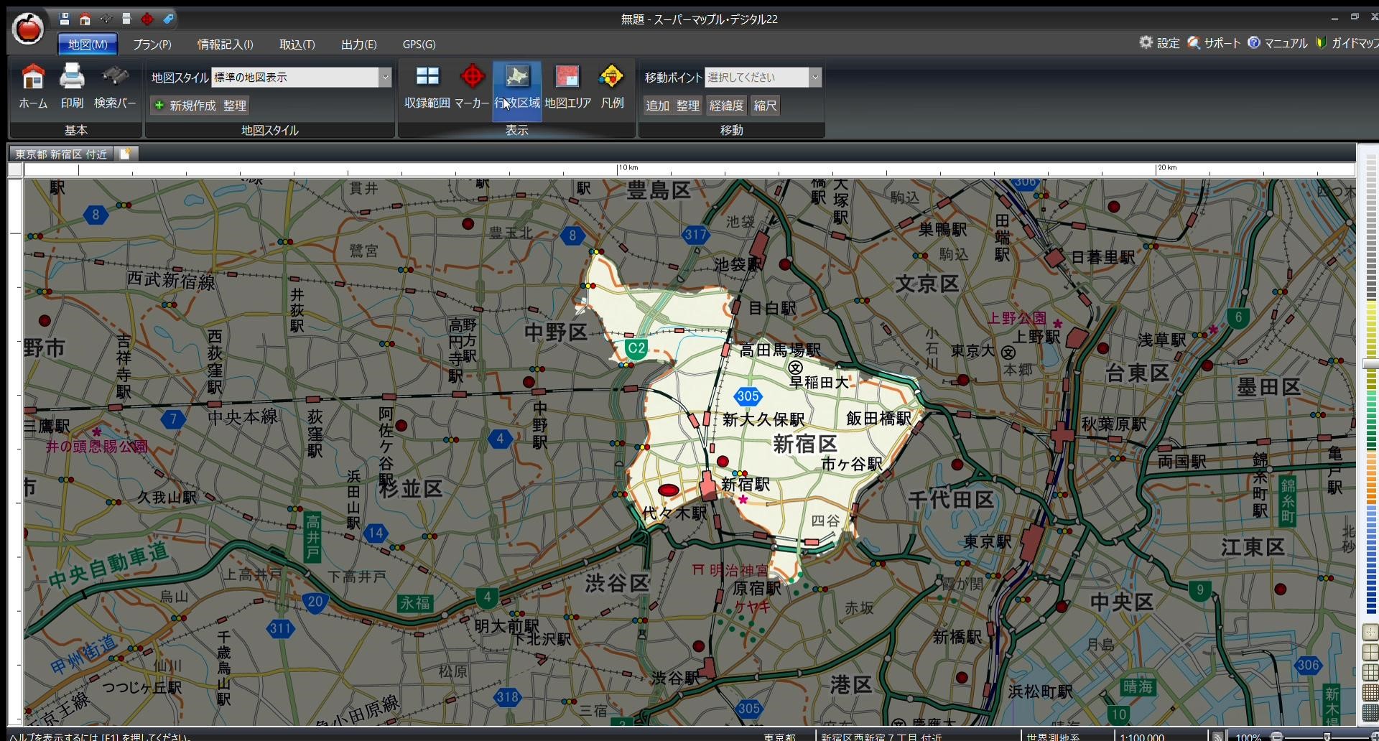1379x741 pixels.
Task: Click the RSS feed icon in status bar
Action: click(1218, 737)
